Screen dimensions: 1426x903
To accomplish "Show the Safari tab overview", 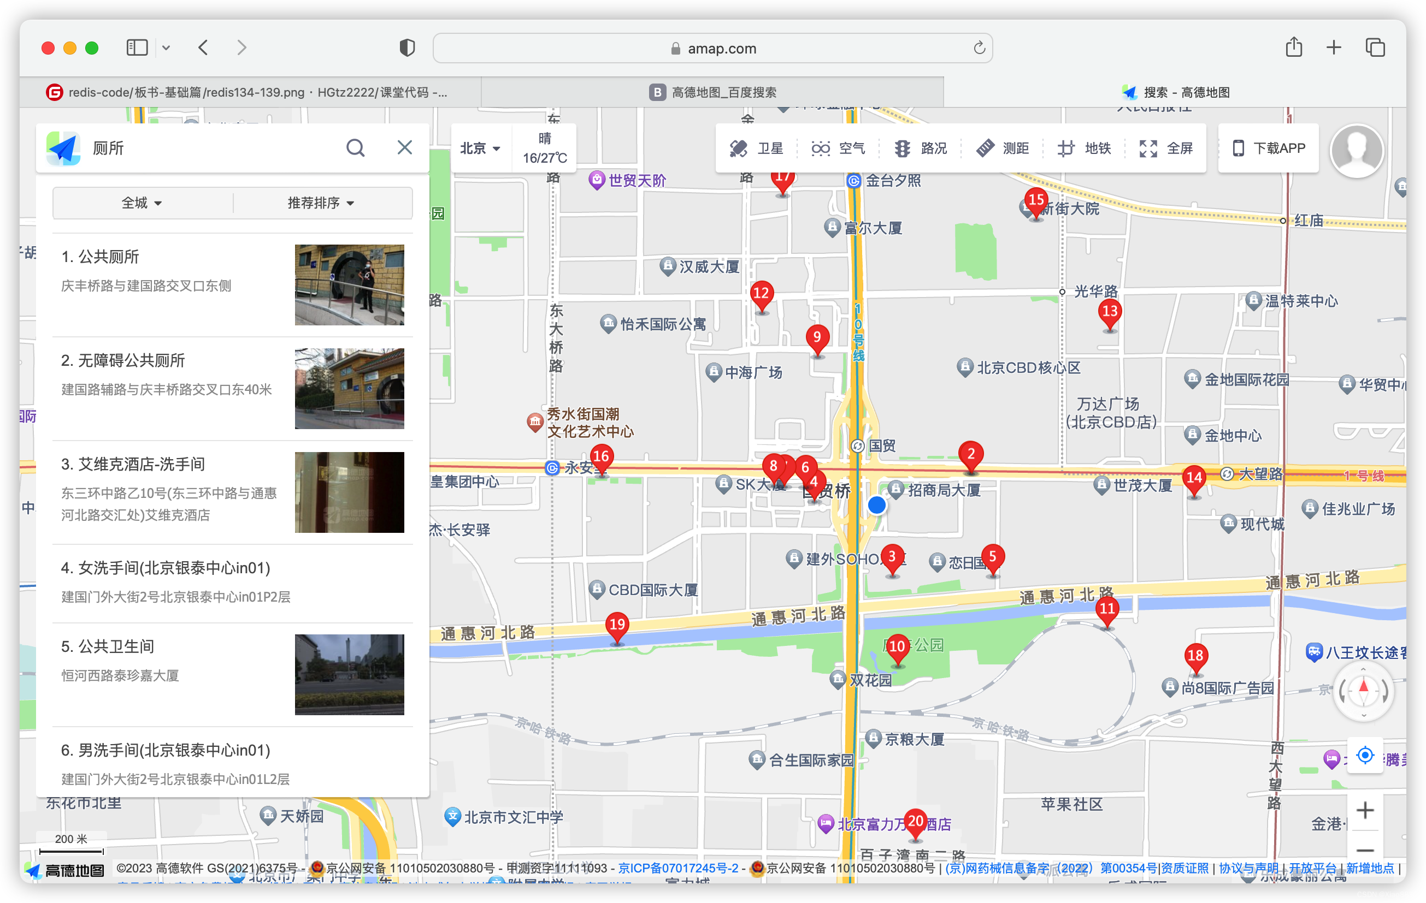I will pyautogui.click(x=1375, y=47).
